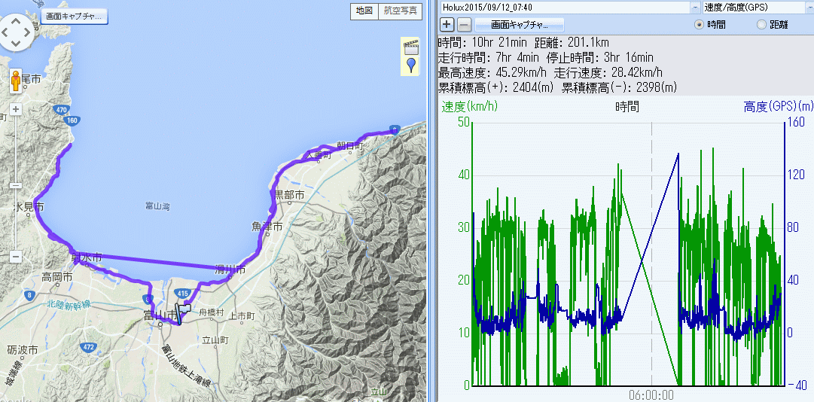The height and width of the screenshot is (402, 814).
Task: Zoom in the map with plus button
Action: pyautogui.click(x=15, y=109)
